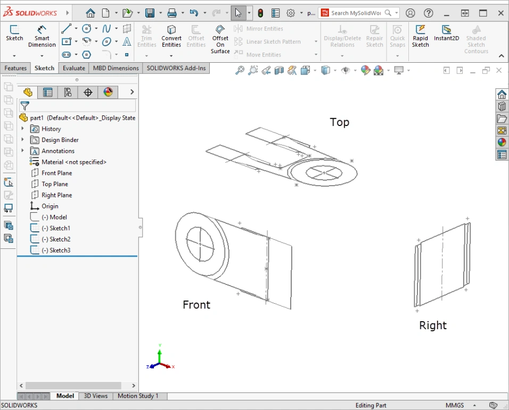Click the Sketch tool icon

pos(14,33)
